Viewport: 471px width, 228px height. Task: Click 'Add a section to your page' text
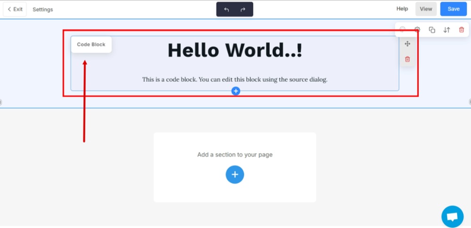[235, 155]
